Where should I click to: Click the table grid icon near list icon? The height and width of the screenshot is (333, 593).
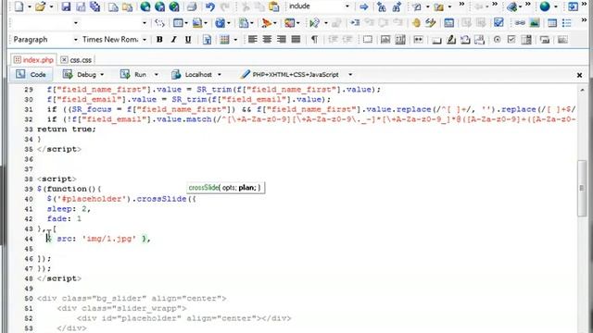[552, 23]
